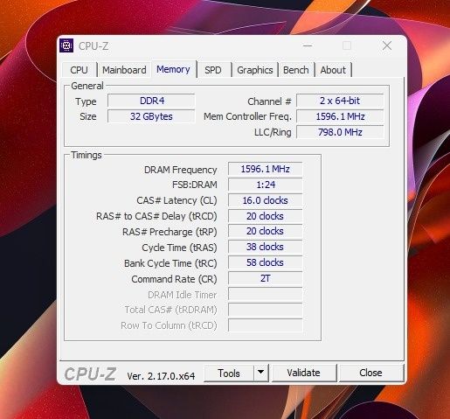Click the DRAM Frequency label

181,170
